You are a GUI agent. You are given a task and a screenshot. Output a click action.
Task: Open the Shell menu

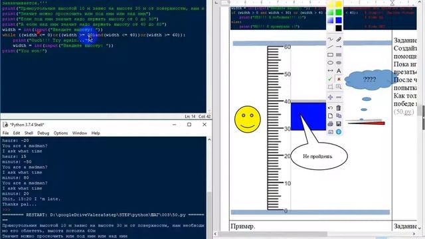click(29, 133)
